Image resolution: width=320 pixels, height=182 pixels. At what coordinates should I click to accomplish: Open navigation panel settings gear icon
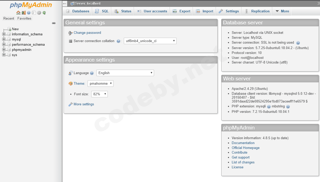coord(39,13)
